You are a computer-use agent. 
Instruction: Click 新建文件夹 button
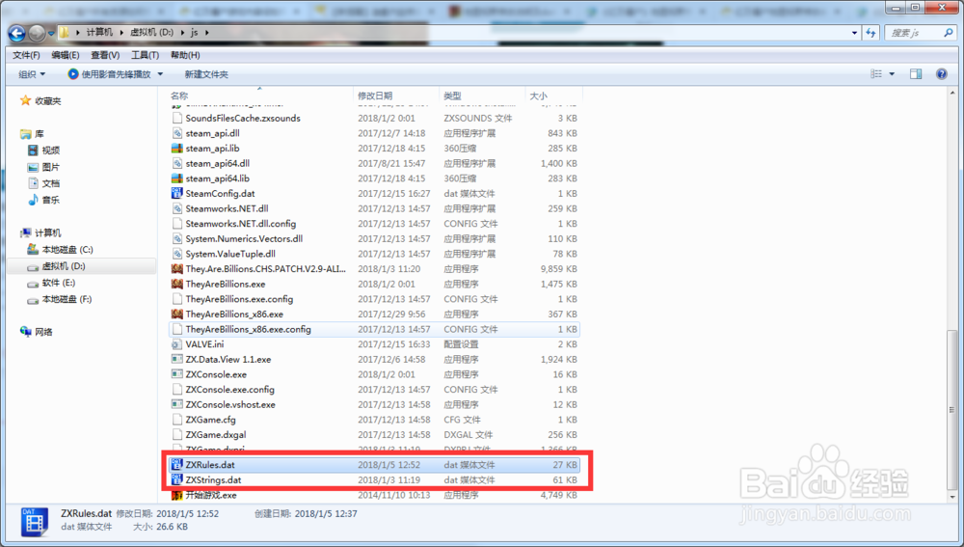pos(206,74)
